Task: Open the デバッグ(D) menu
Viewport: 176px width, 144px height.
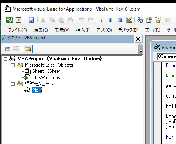Action: (129, 30)
